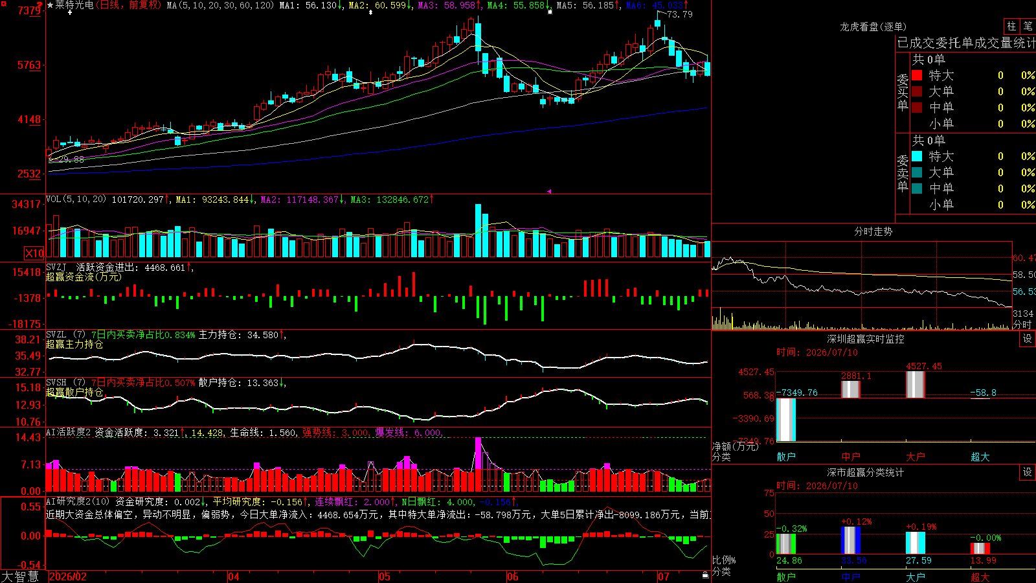Click the 超大 ratio bar showing 13.99
Image resolution: width=1036 pixels, height=583 pixels.
980,549
